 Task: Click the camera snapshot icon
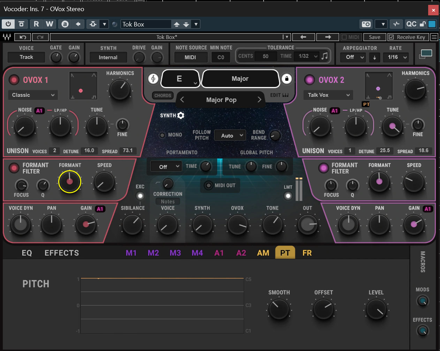tap(366, 24)
